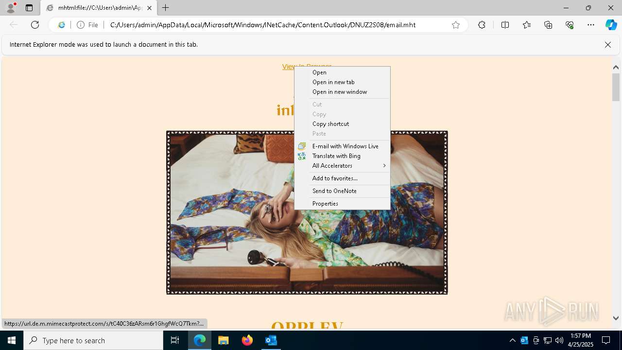
Task: Click the vertical scrollbar thumb
Action: point(616,87)
